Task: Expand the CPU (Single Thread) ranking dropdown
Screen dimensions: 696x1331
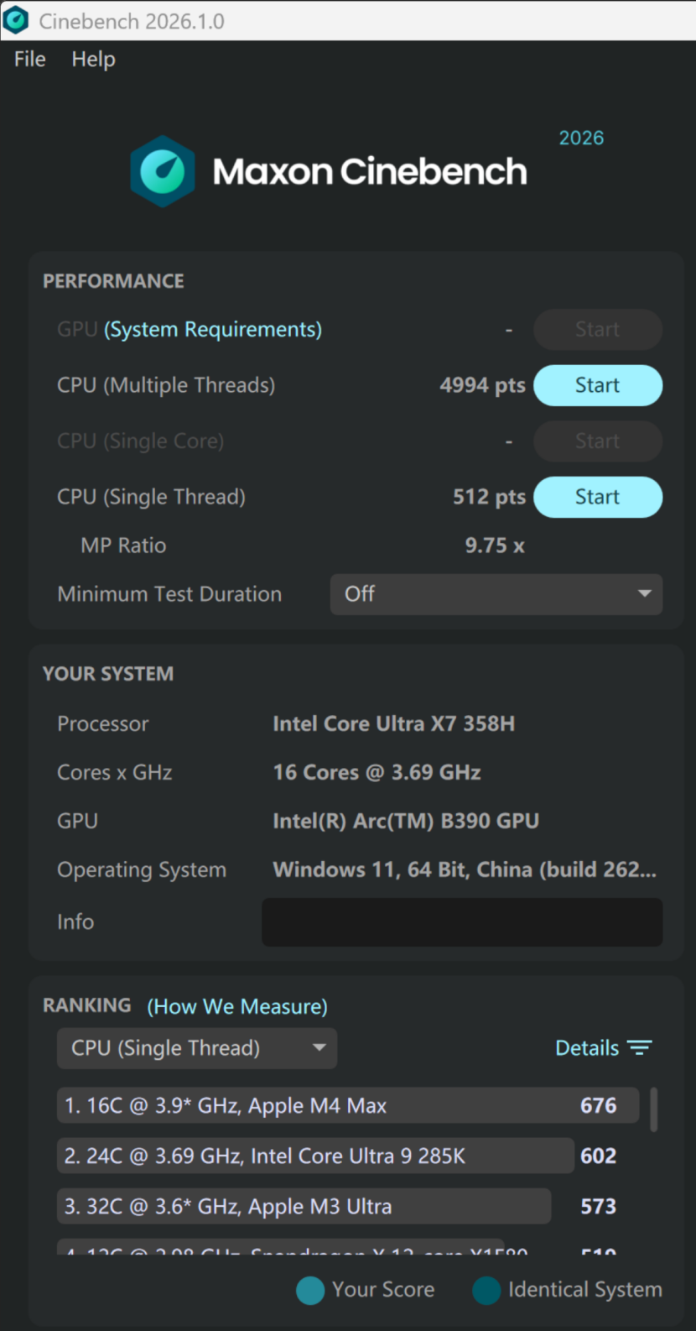Action: (x=197, y=1048)
